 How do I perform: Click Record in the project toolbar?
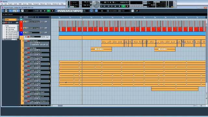point(53,11)
